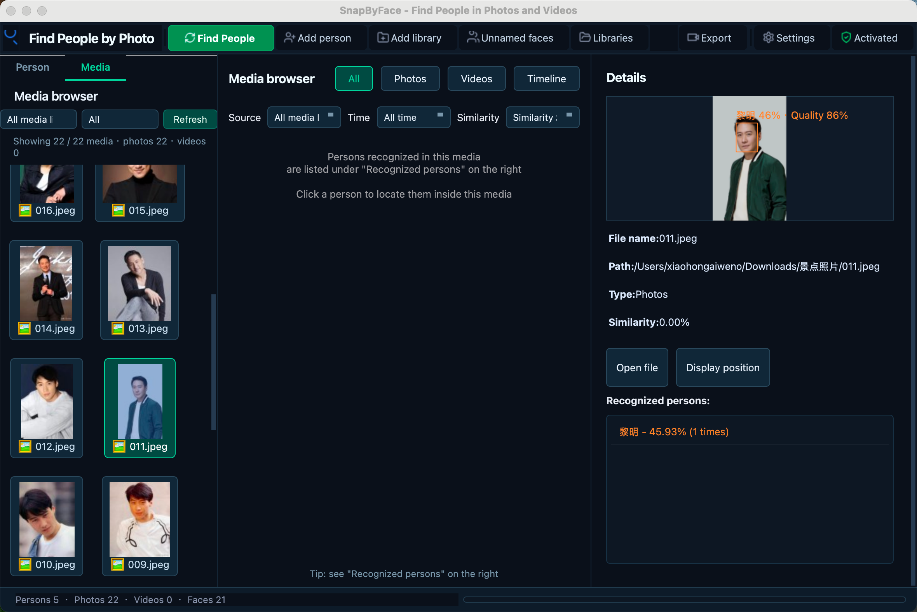
Task: Click the Export camera icon
Action: tap(693, 38)
